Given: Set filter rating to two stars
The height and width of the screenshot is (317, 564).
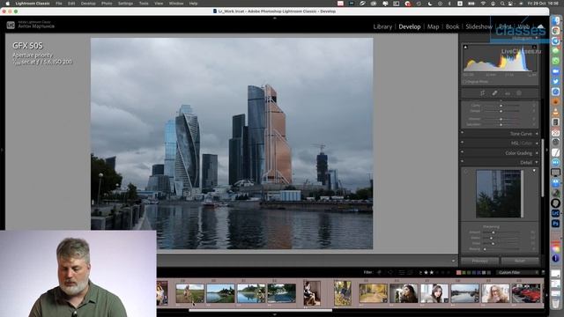Looking at the screenshot, I should click(x=431, y=272).
